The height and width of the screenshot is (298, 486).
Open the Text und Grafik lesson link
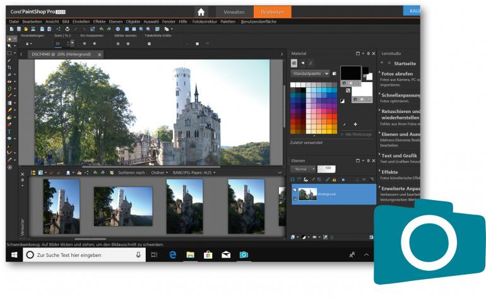point(399,156)
